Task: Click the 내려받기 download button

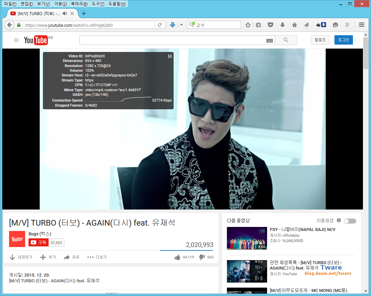Action: click(21, 257)
